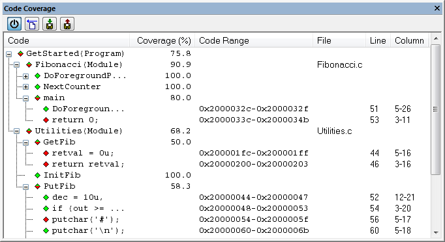Select the GetFib row label
The width and height of the screenshot is (445, 242).
[59, 142]
